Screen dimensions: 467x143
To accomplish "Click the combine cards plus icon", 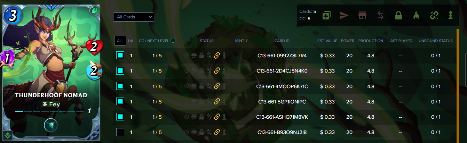I will (326, 15).
